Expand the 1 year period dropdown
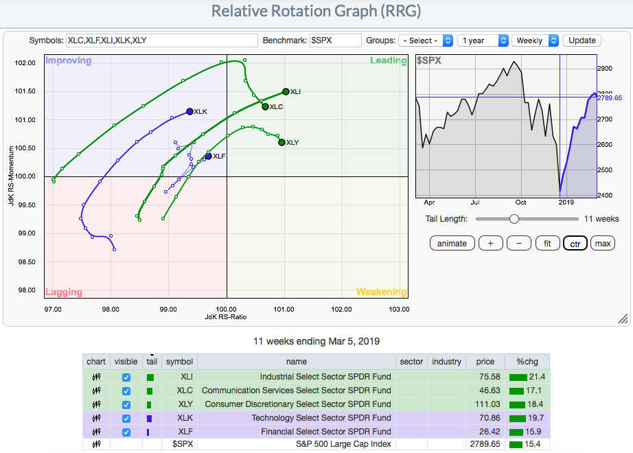This screenshot has height=453, width=633. pyautogui.click(x=483, y=40)
